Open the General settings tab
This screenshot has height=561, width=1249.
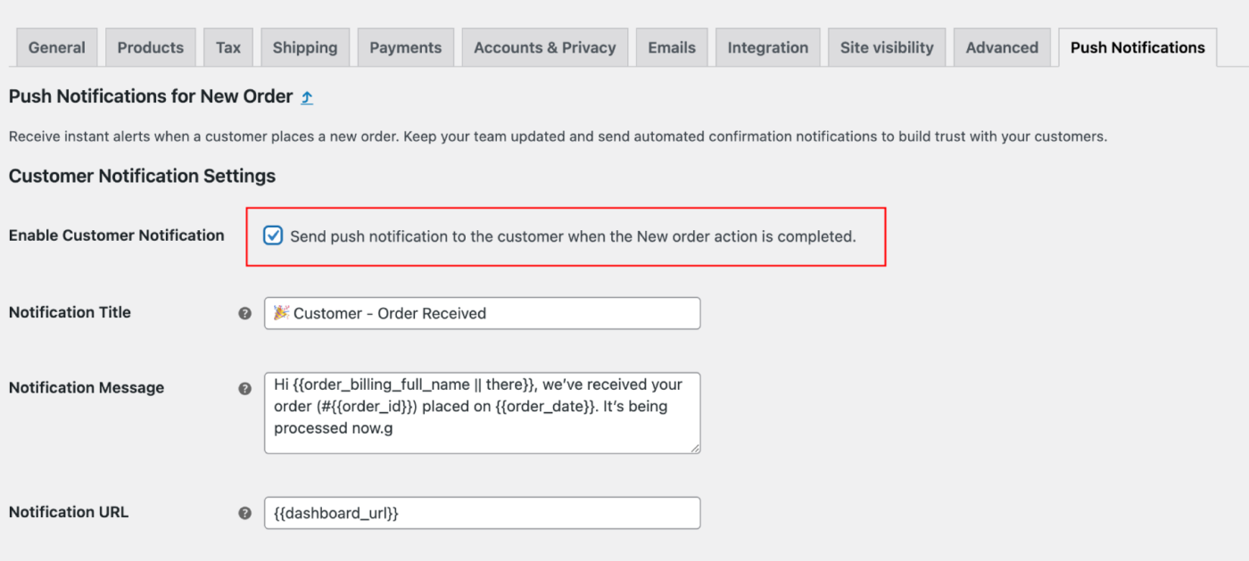[57, 48]
